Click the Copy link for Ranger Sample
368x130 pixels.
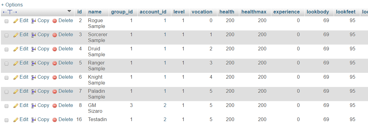click(x=40, y=63)
